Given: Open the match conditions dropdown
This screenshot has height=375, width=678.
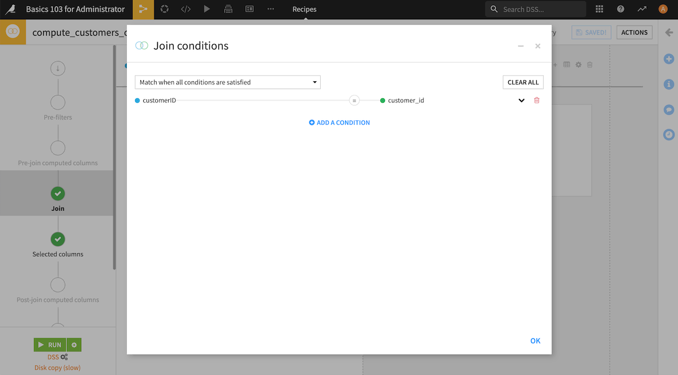Looking at the screenshot, I should (x=227, y=82).
